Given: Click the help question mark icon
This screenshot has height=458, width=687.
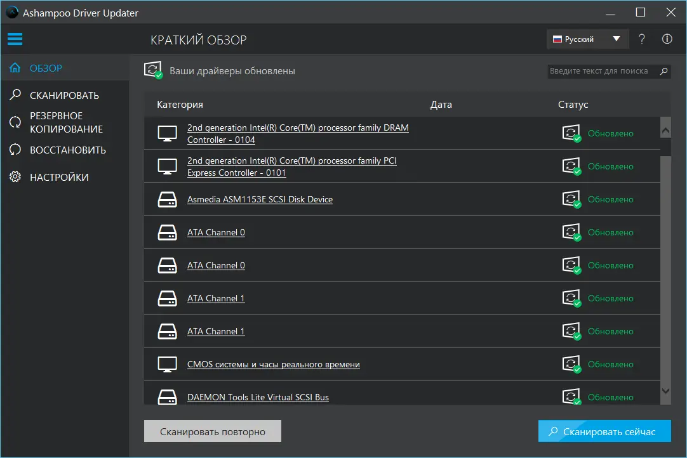Looking at the screenshot, I should point(642,39).
